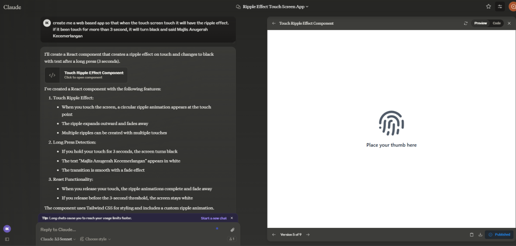Image resolution: width=516 pixels, height=246 pixels.
Task: Click Start a new chat link
Action: tap(214, 218)
